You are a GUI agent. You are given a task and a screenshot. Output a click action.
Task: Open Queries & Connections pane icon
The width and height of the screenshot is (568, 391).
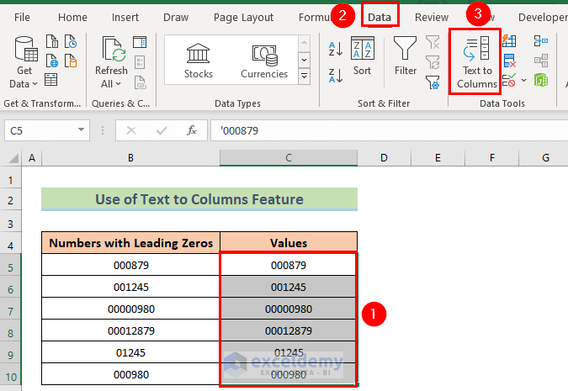click(x=140, y=42)
